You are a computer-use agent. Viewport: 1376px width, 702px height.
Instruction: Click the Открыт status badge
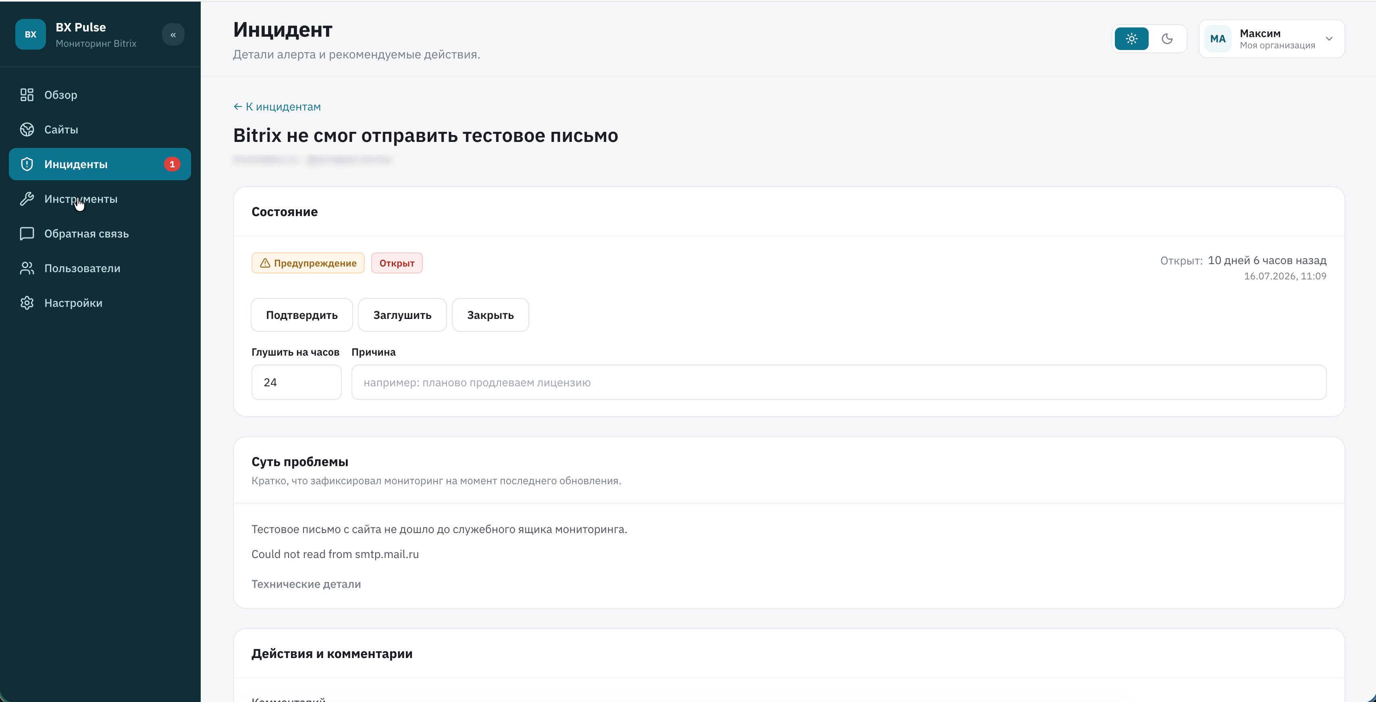click(397, 263)
